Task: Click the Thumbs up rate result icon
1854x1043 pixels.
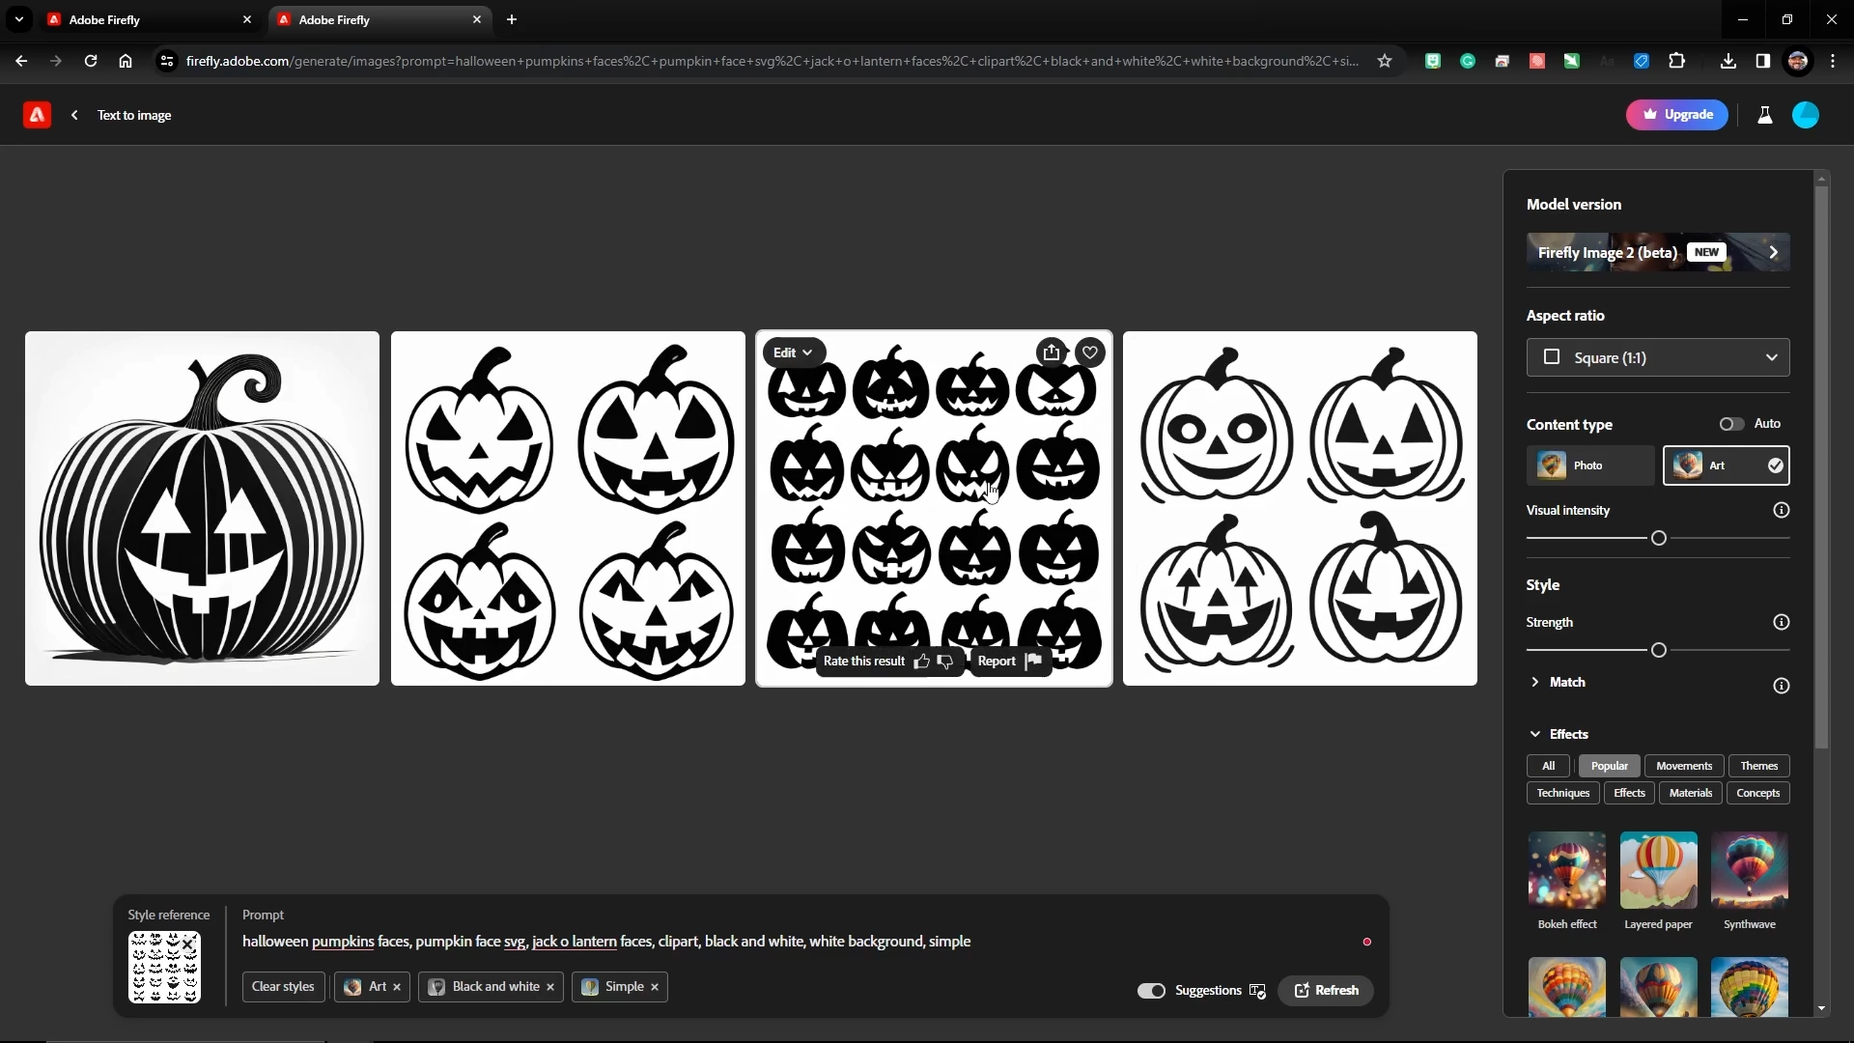Action: [x=922, y=660]
